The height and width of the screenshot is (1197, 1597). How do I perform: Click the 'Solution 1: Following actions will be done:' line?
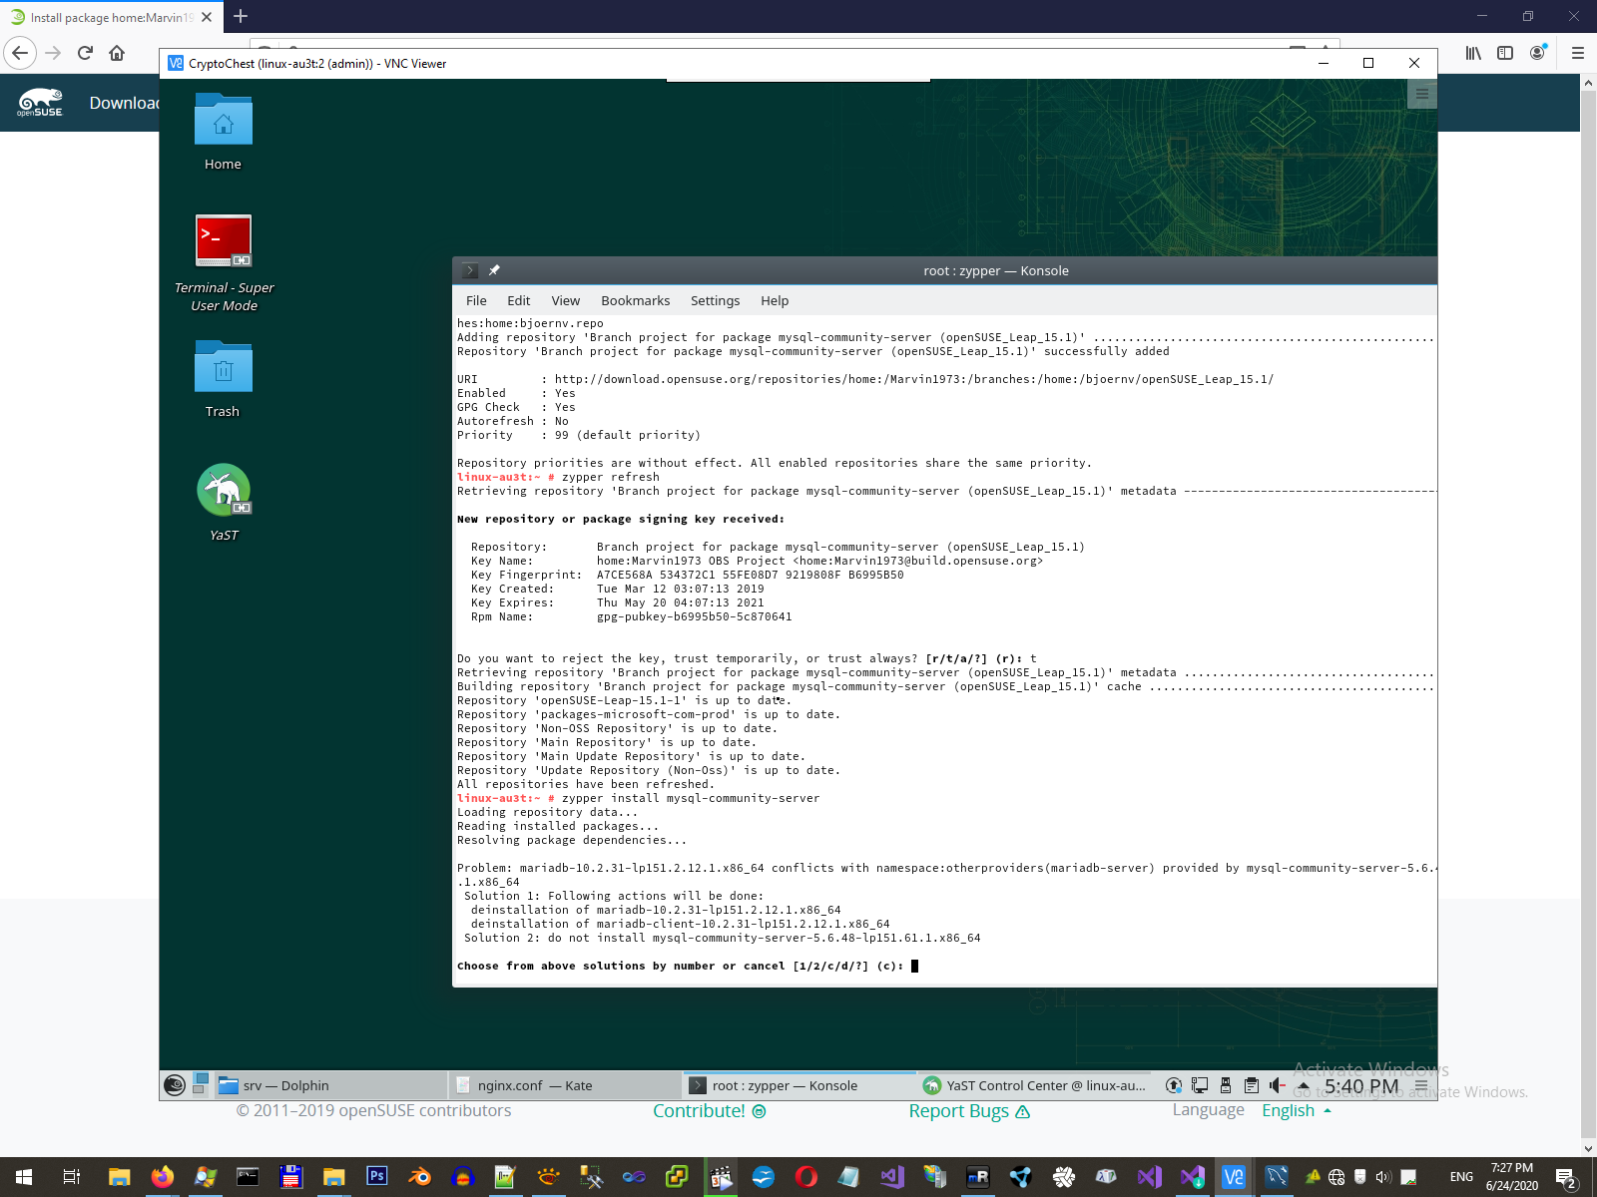click(x=614, y=896)
